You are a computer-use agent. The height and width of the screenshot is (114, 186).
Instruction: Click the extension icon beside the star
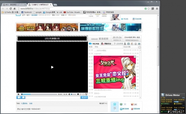[x=153, y=9]
